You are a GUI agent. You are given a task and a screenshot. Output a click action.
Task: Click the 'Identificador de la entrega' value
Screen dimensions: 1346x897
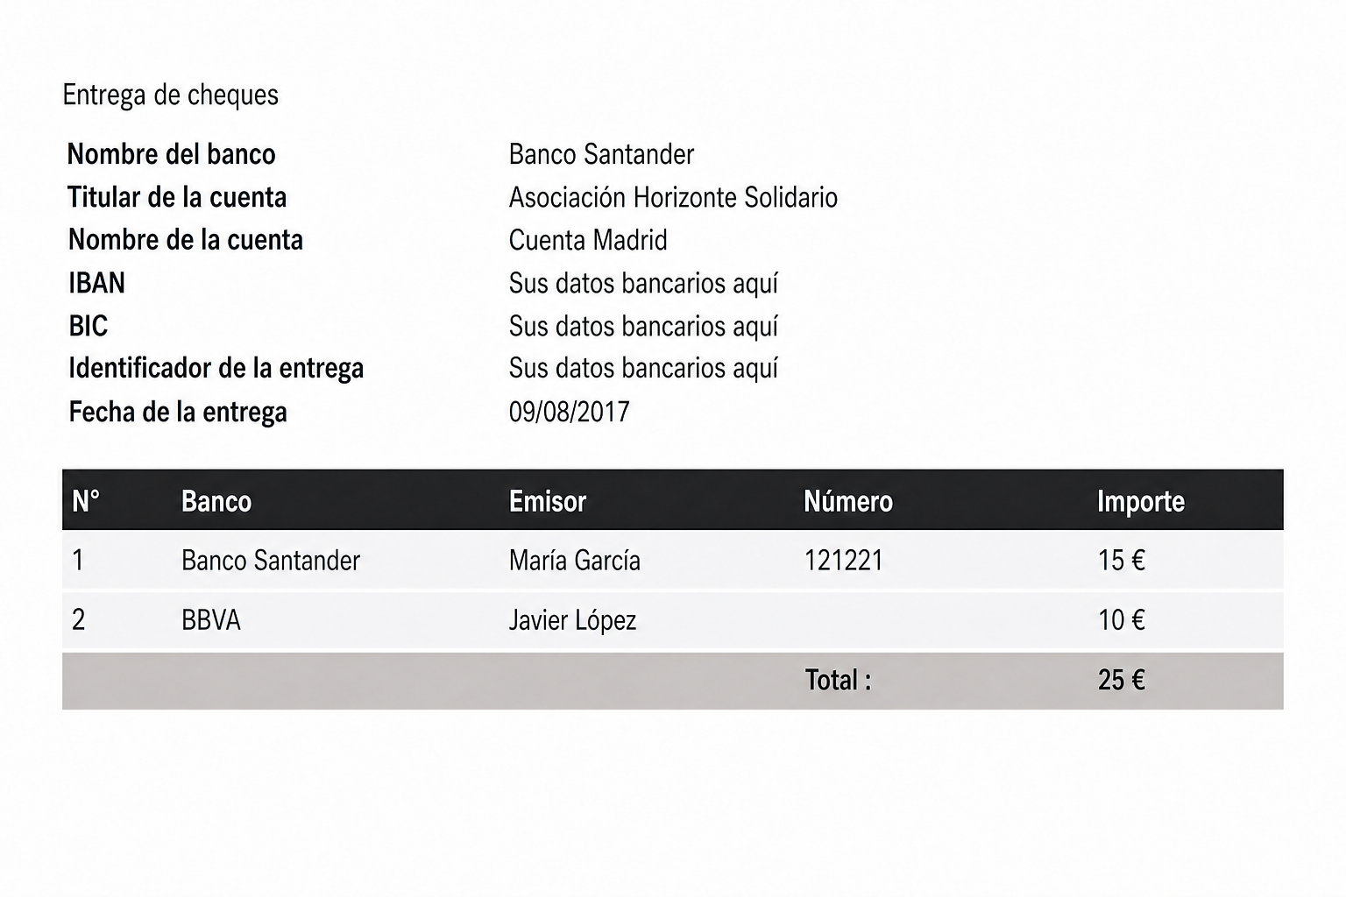(643, 368)
